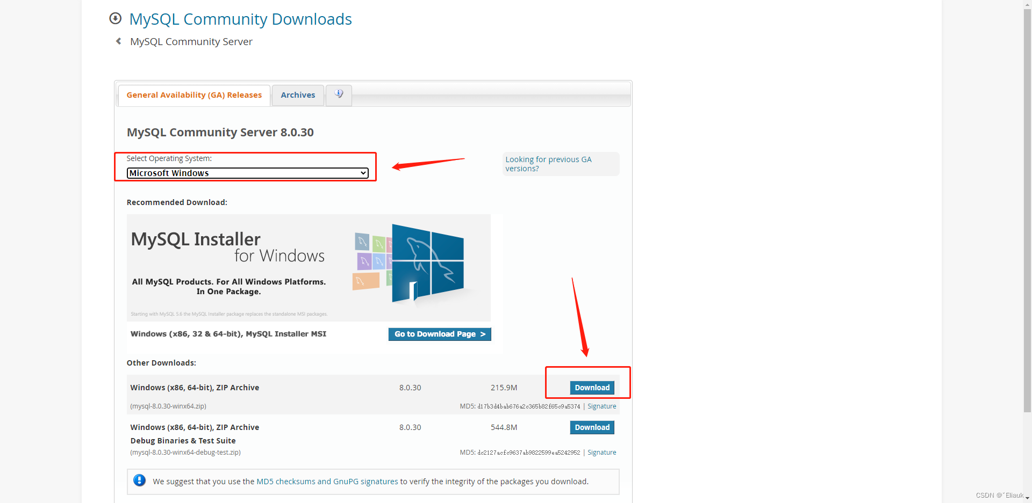Click the MD5 hash starting dc2127ac
The height and width of the screenshot is (503, 1032).
click(x=529, y=453)
